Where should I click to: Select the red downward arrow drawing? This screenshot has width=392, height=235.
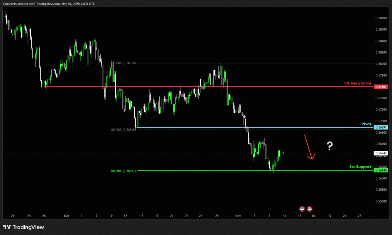click(x=309, y=147)
